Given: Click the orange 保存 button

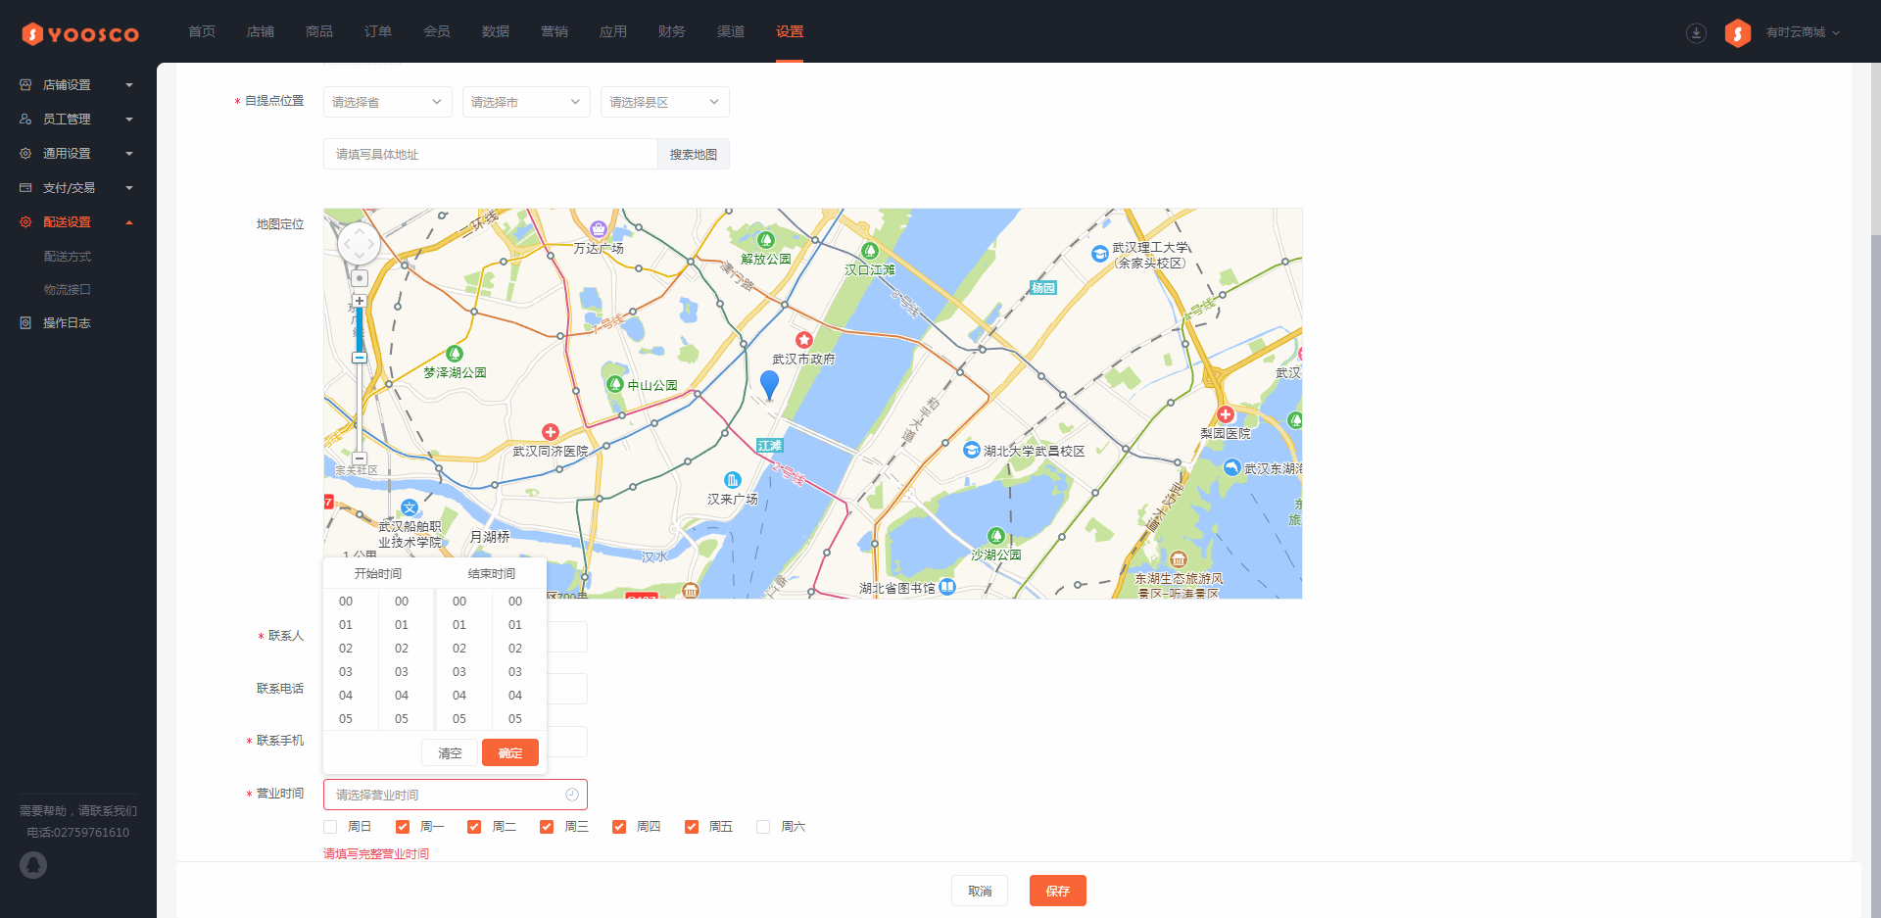Looking at the screenshot, I should [x=1058, y=891].
